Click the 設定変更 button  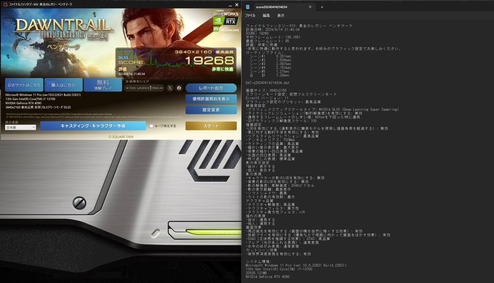pyautogui.click(x=211, y=110)
